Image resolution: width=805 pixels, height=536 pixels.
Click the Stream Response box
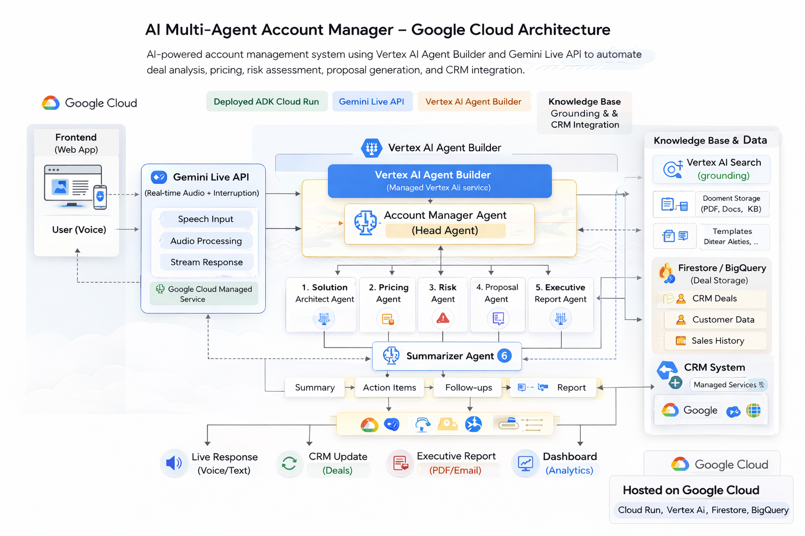click(206, 262)
